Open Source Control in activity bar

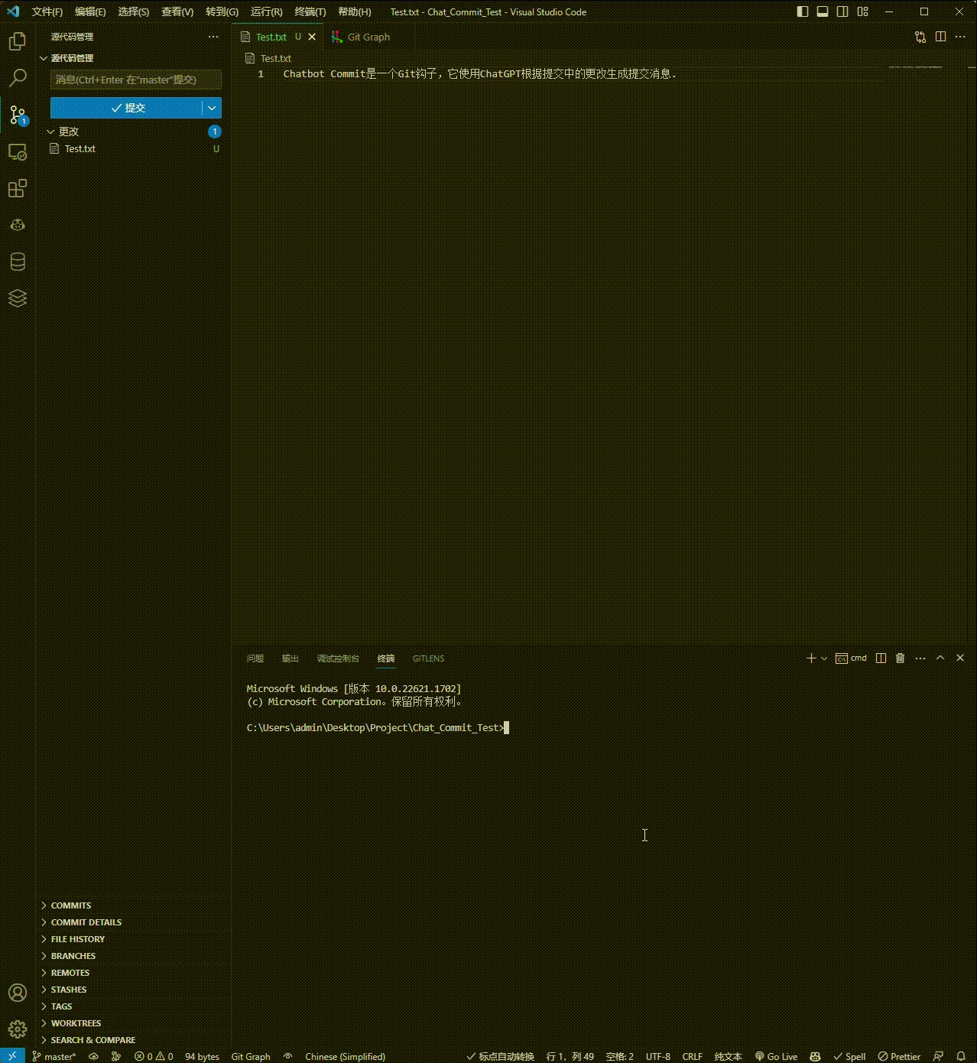(17, 115)
